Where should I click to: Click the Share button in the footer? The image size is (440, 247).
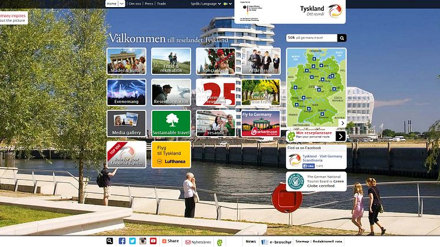170,241
